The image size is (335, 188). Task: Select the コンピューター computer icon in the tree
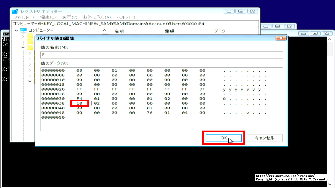23,30
